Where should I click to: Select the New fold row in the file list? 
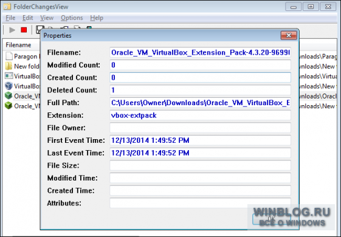click(27, 66)
